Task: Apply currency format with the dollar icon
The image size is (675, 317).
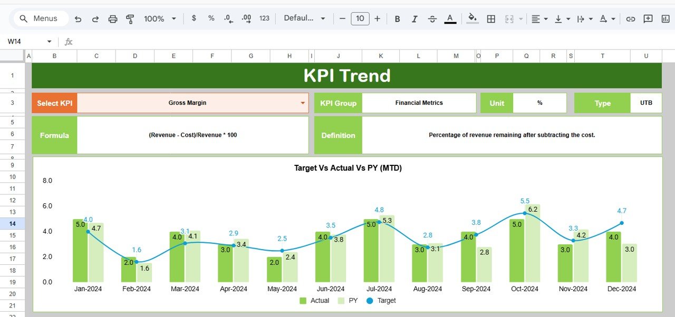Action: [194, 18]
